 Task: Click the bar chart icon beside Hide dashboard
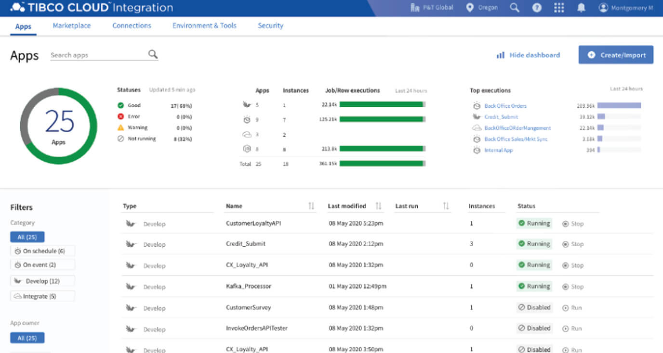[501, 55]
